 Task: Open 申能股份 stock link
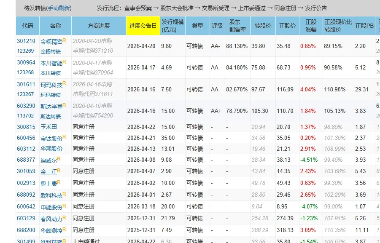(51, 207)
